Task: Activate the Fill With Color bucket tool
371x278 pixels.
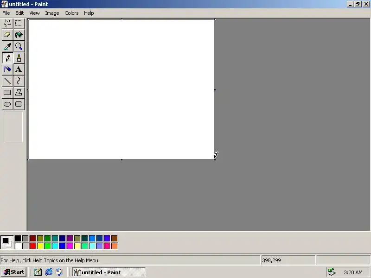Action: (x=19, y=35)
